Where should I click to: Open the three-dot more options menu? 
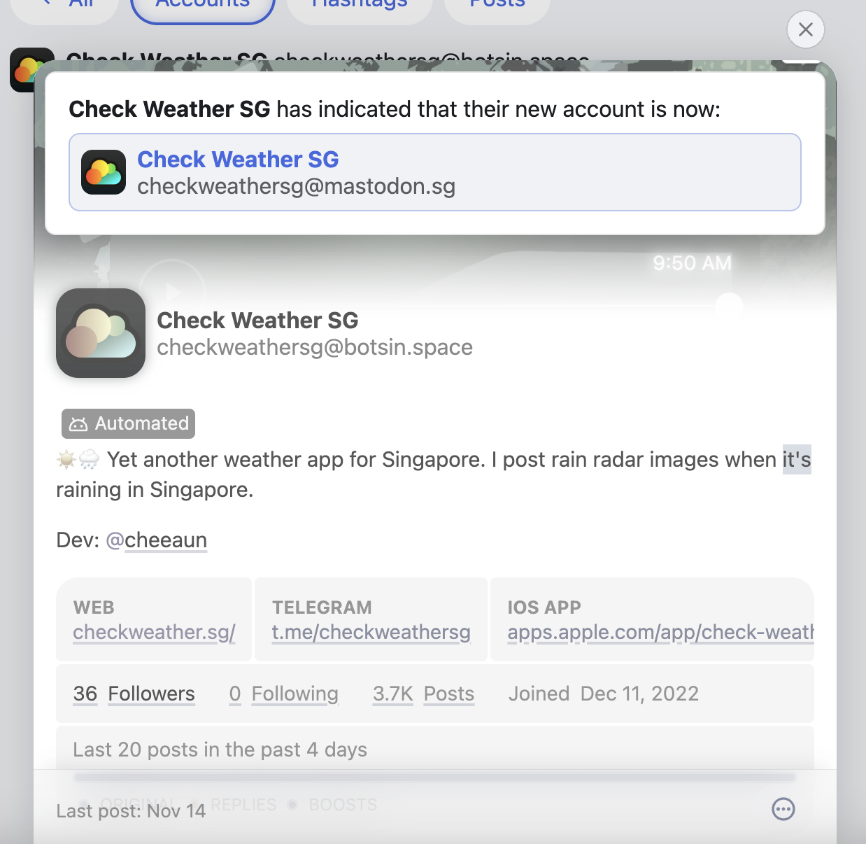point(783,809)
